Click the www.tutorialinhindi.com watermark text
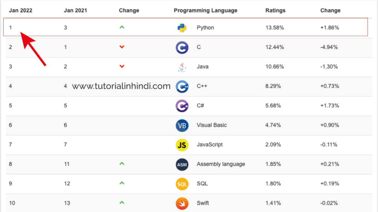 (x=121, y=86)
